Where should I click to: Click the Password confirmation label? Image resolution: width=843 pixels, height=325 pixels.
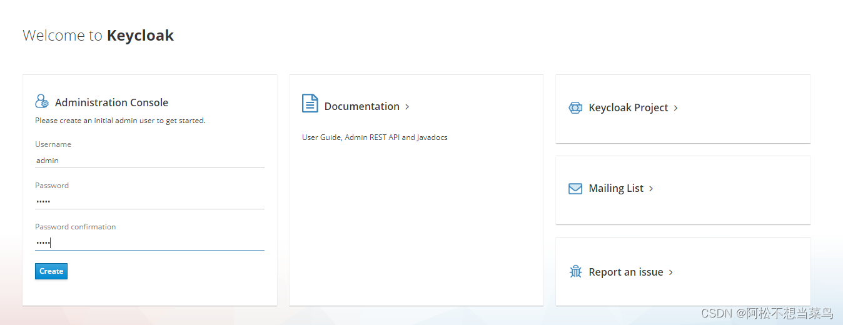(75, 227)
